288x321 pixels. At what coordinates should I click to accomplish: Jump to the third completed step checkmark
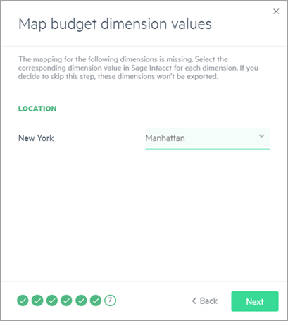tap(52, 301)
